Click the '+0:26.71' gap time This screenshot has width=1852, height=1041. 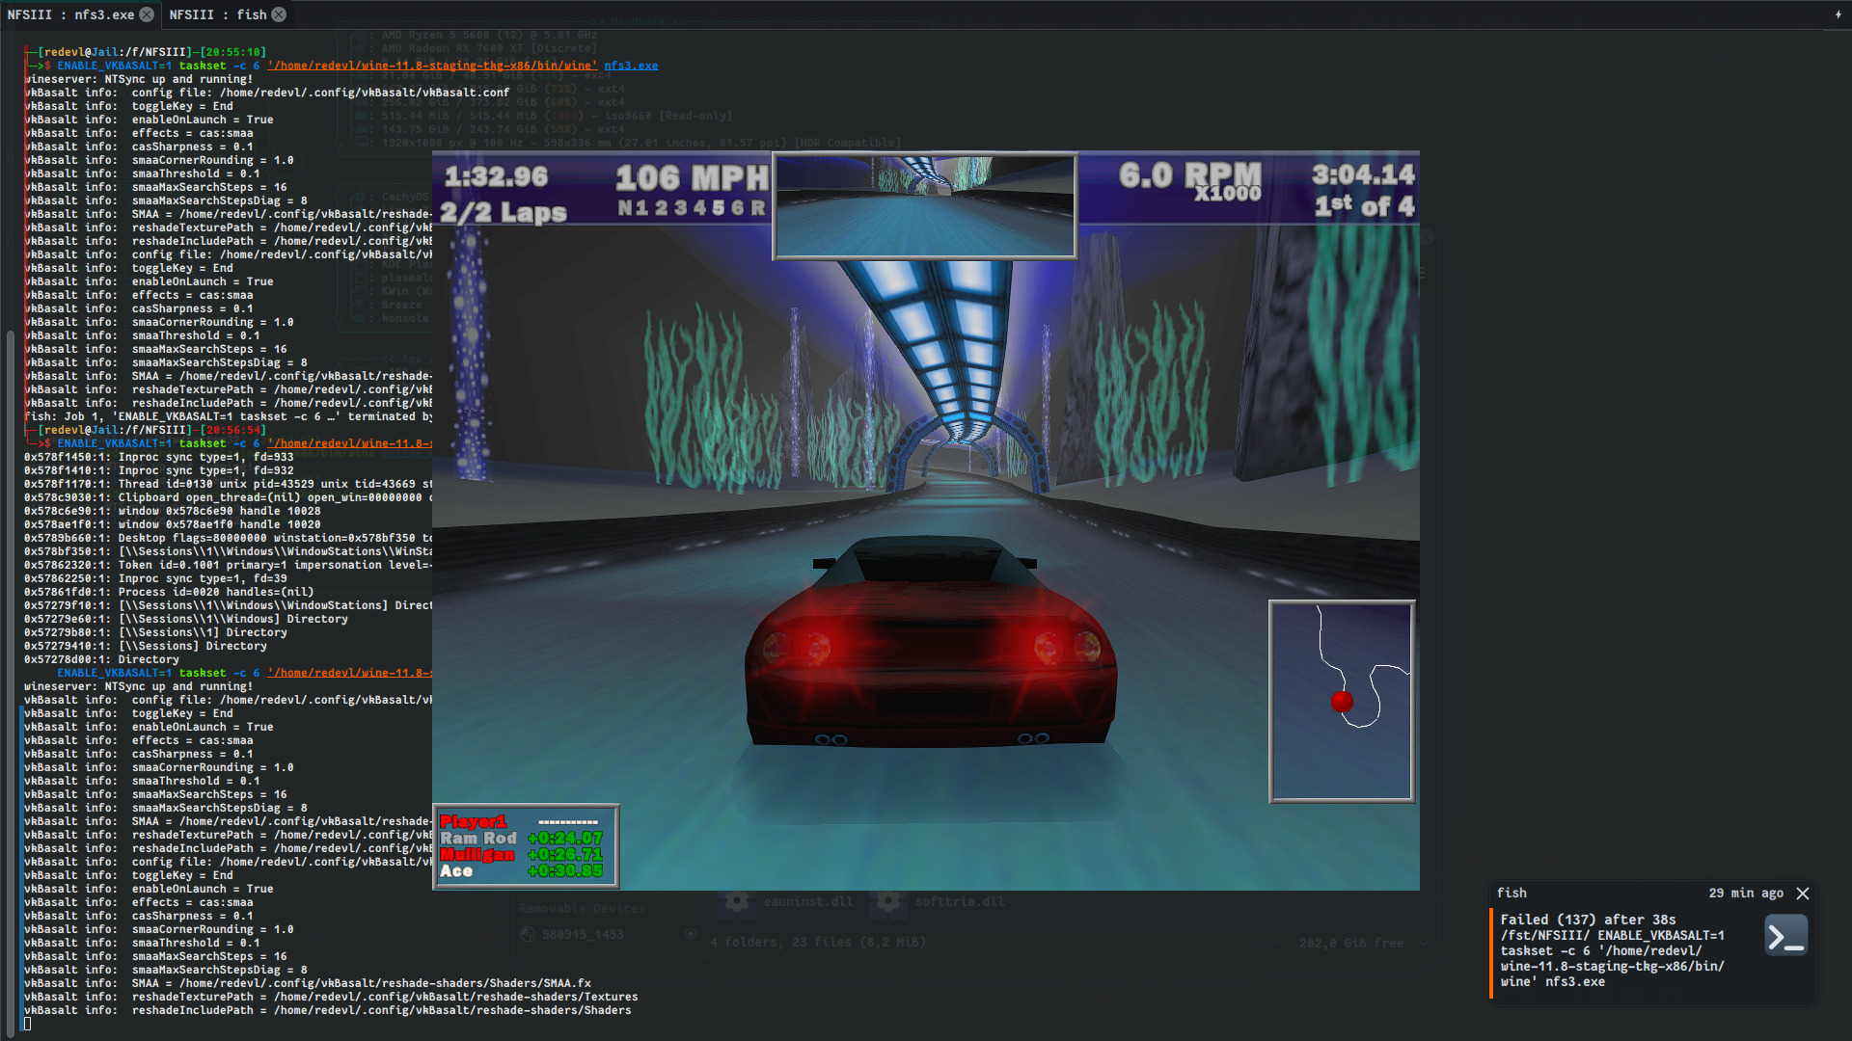click(x=565, y=855)
